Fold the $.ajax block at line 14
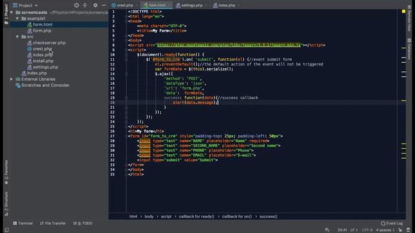This screenshot has width=415, height=233. (126, 74)
